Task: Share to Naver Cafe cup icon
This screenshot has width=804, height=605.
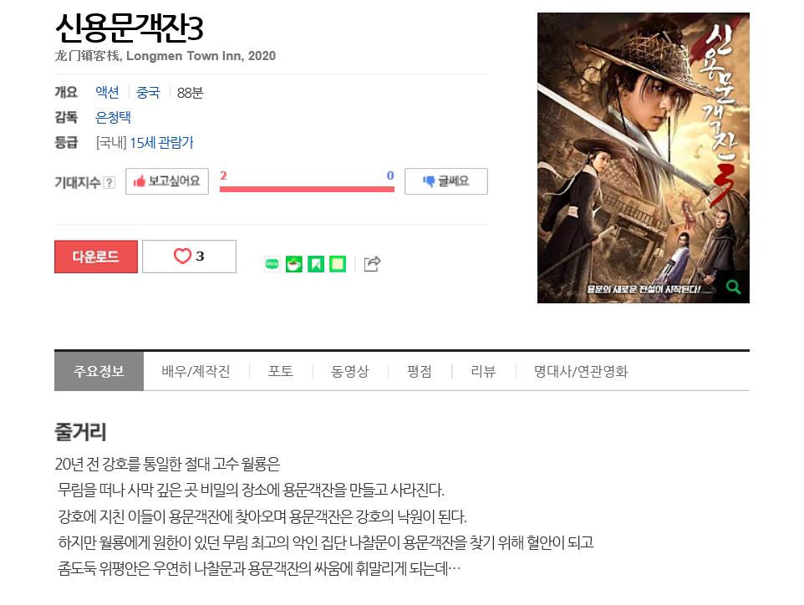Action: click(x=294, y=264)
